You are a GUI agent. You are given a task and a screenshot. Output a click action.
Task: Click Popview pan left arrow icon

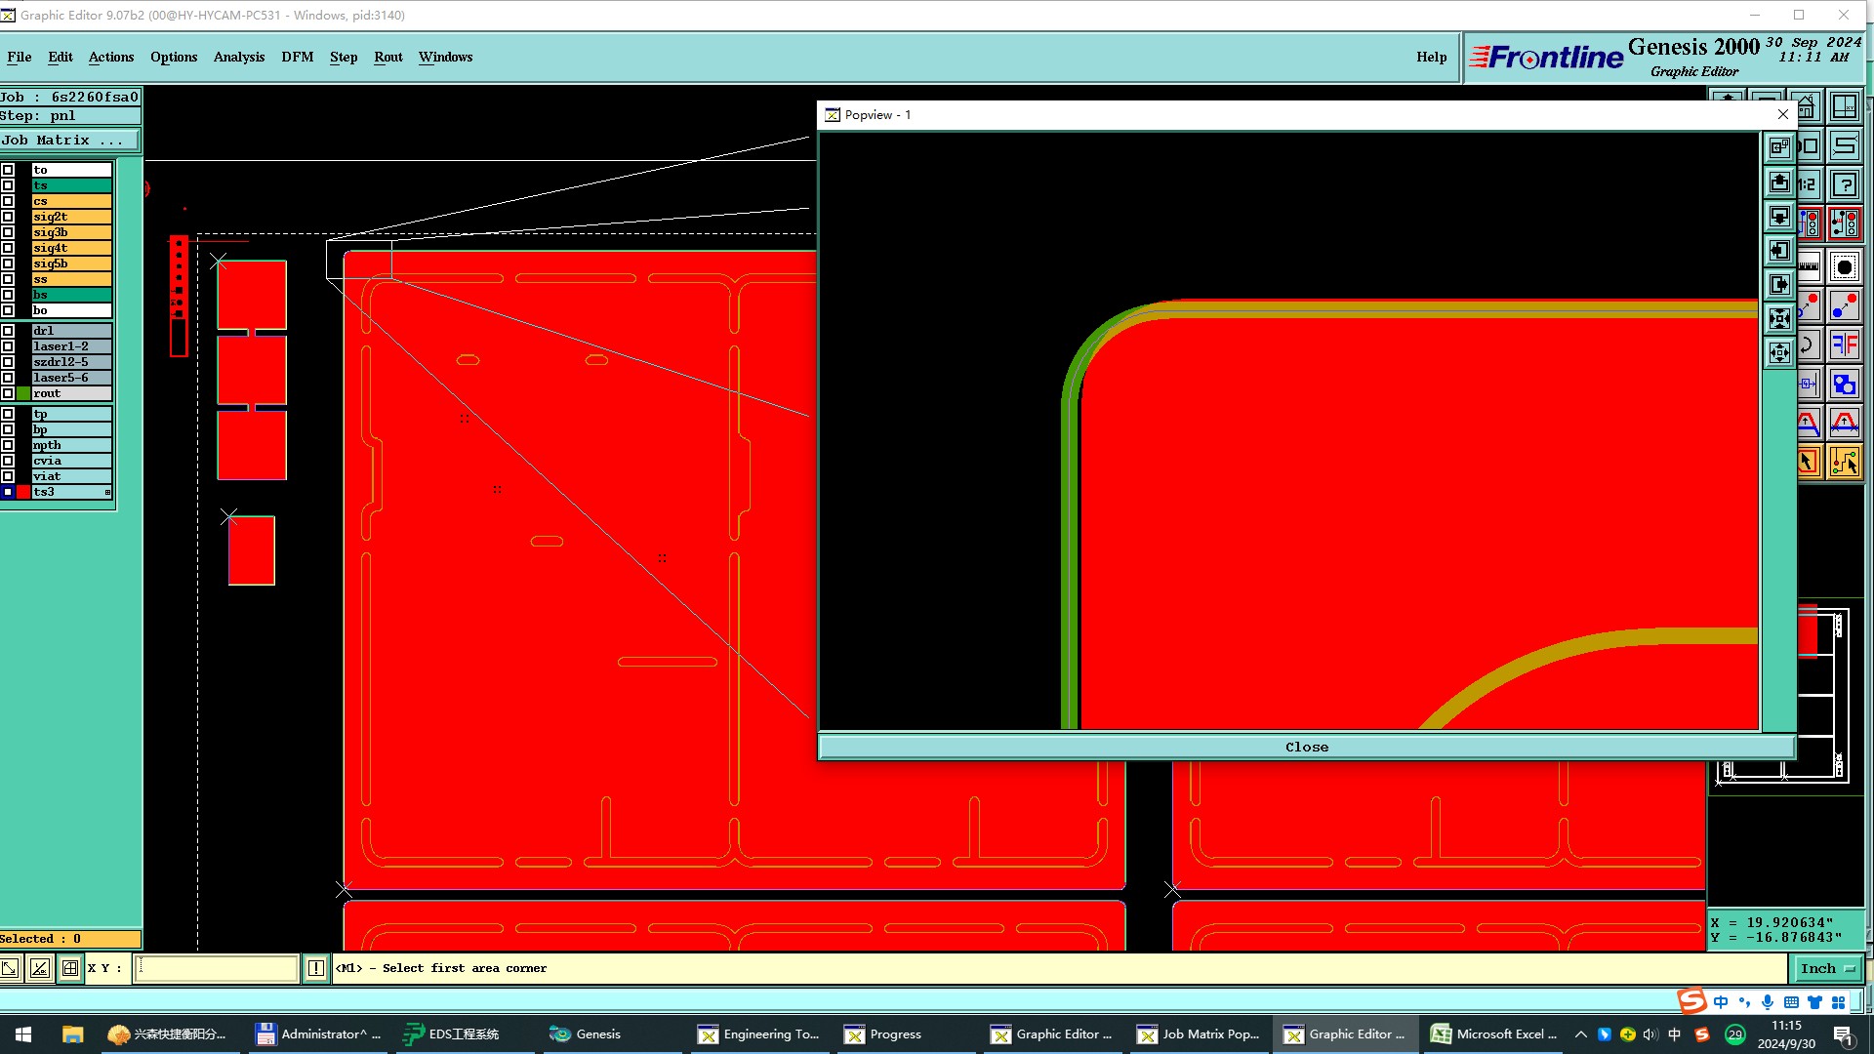click(x=1779, y=251)
